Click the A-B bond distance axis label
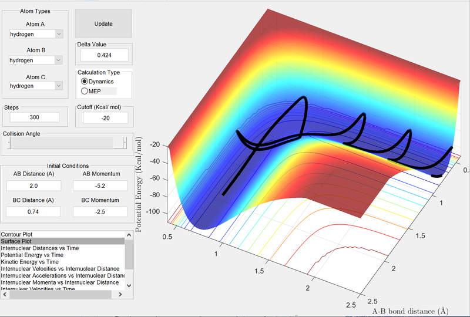 pyautogui.click(x=410, y=311)
